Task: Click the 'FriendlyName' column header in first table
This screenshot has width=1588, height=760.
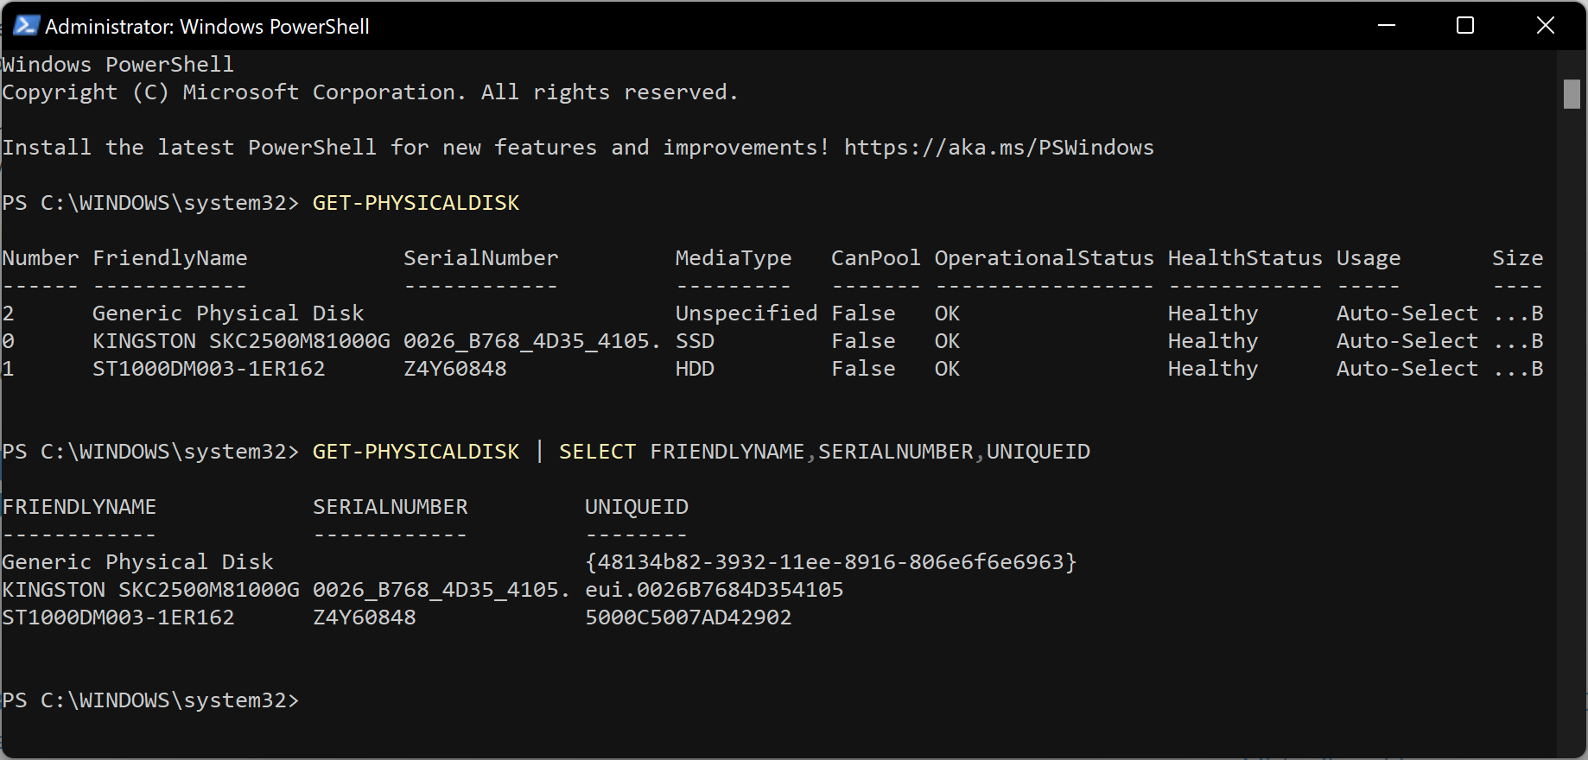Action: click(170, 258)
